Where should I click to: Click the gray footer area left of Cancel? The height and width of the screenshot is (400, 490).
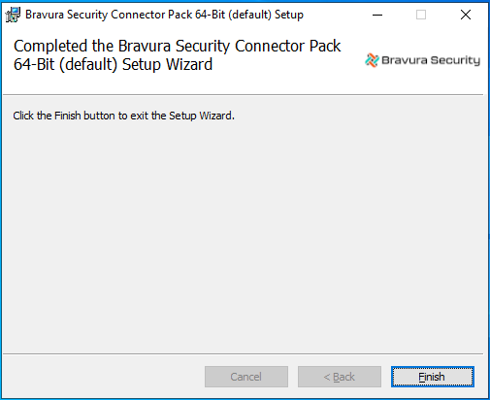(x=104, y=377)
